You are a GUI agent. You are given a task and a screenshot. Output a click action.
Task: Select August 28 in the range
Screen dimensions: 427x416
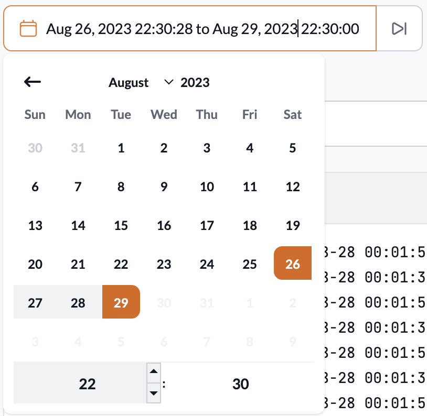pyautogui.click(x=78, y=303)
